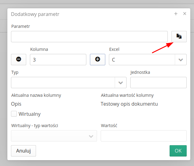Increase column number with plus button
194x166 pixels.
[98, 59]
